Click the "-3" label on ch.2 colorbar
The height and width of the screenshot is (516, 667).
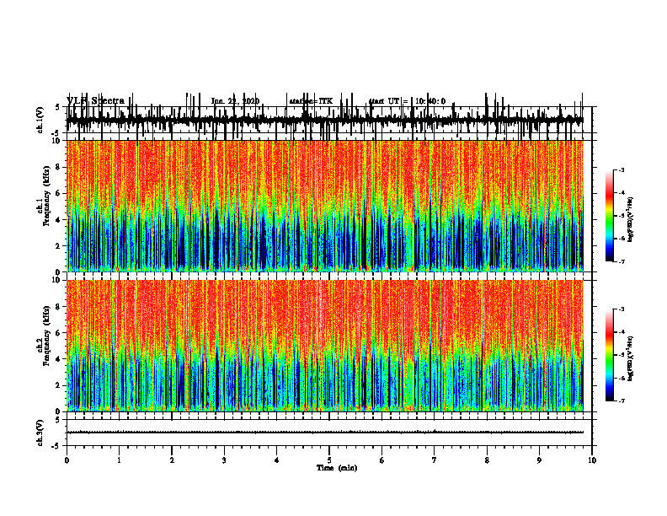(622, 309)
